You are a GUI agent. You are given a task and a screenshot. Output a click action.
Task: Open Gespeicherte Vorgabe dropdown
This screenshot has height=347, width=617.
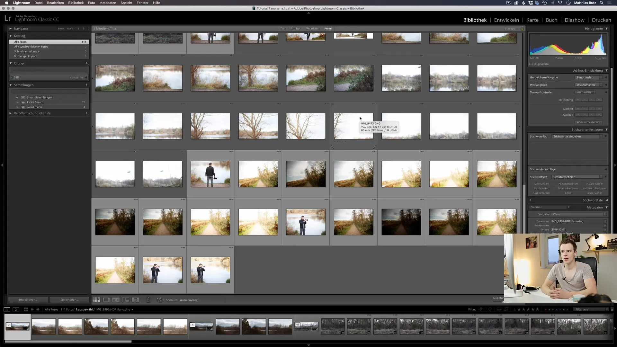pos(588,77)
